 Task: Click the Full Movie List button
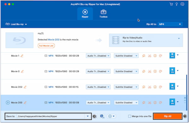pos(46,46)
